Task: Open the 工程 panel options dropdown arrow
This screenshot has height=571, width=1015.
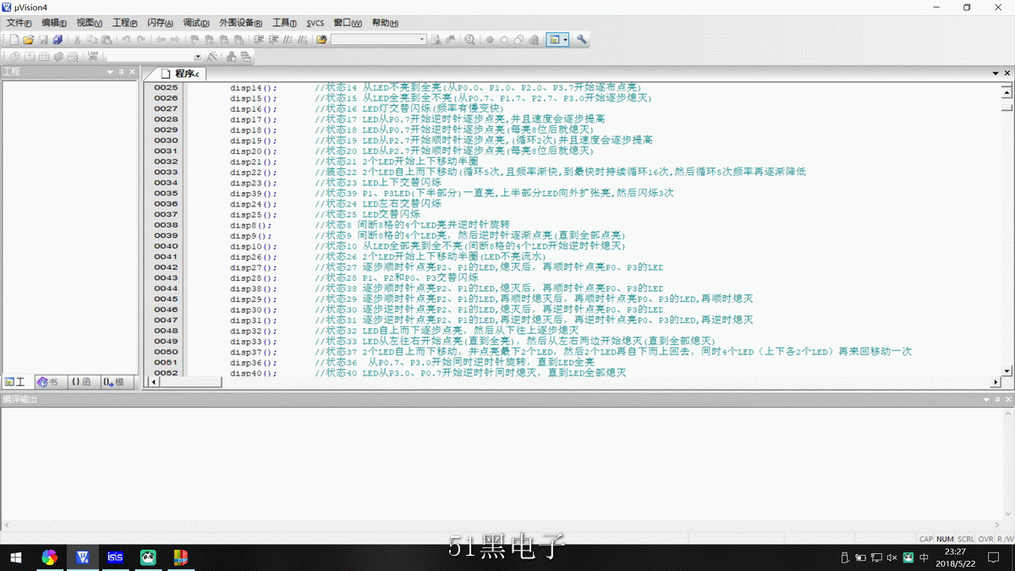Action: [110, 73]
